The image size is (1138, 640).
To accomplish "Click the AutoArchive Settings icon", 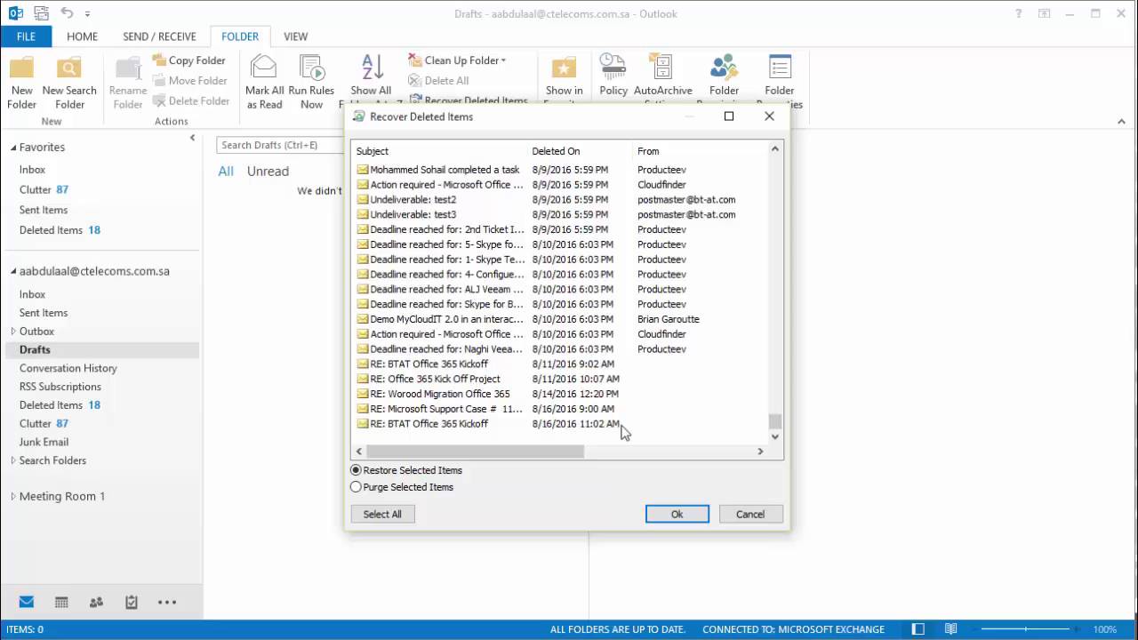I will tap(662, 68).
